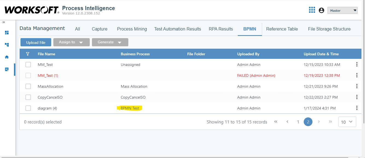Change the records per page to 10

[347, 122]
